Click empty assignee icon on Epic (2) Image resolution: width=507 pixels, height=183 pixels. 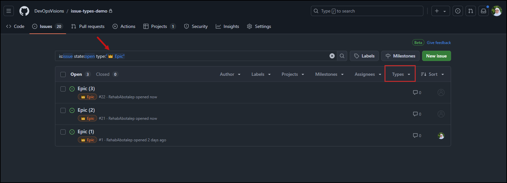(x=441, y=114)
